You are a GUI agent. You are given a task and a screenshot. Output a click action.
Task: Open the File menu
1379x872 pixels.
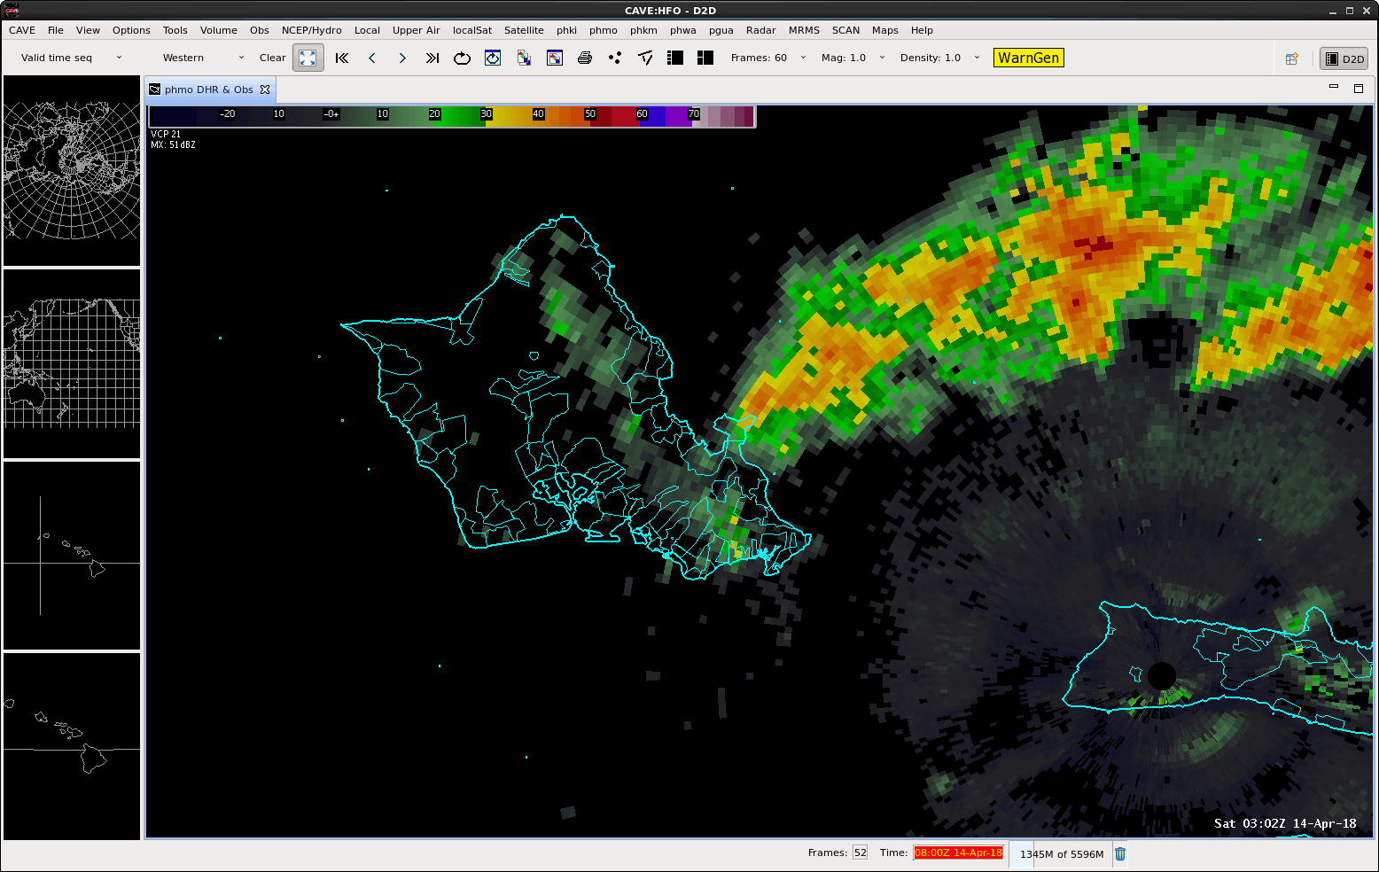(56, 30)
